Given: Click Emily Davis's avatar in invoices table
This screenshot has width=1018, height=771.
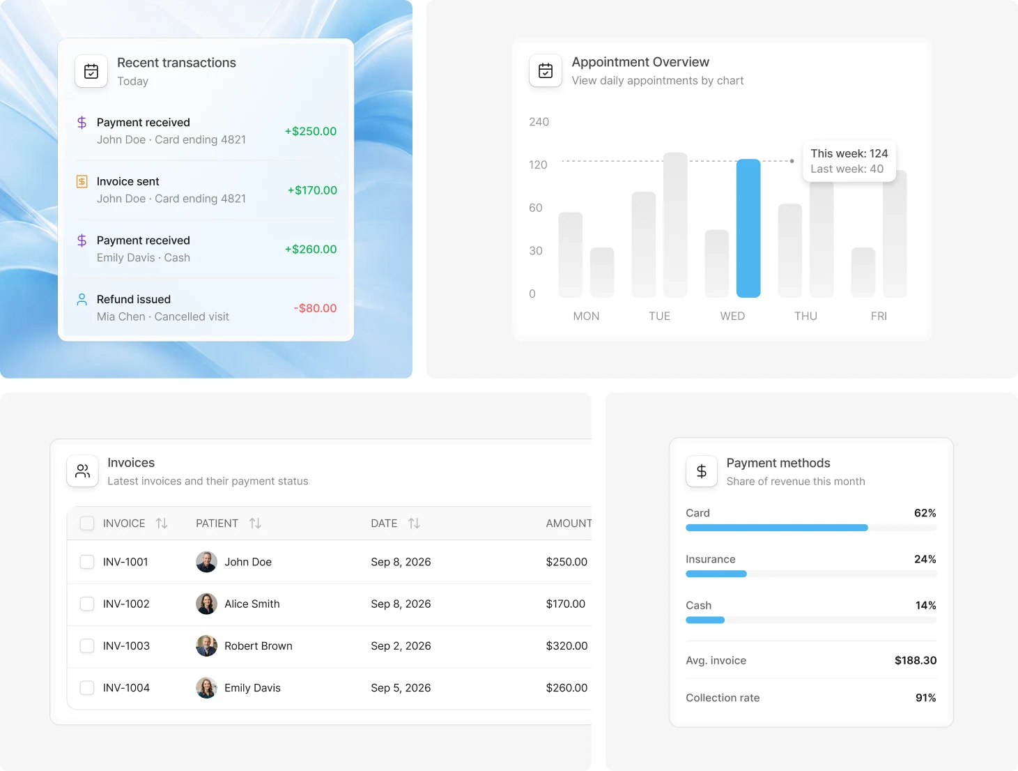Looking at the screenshot, I should [x=206, y=688].
